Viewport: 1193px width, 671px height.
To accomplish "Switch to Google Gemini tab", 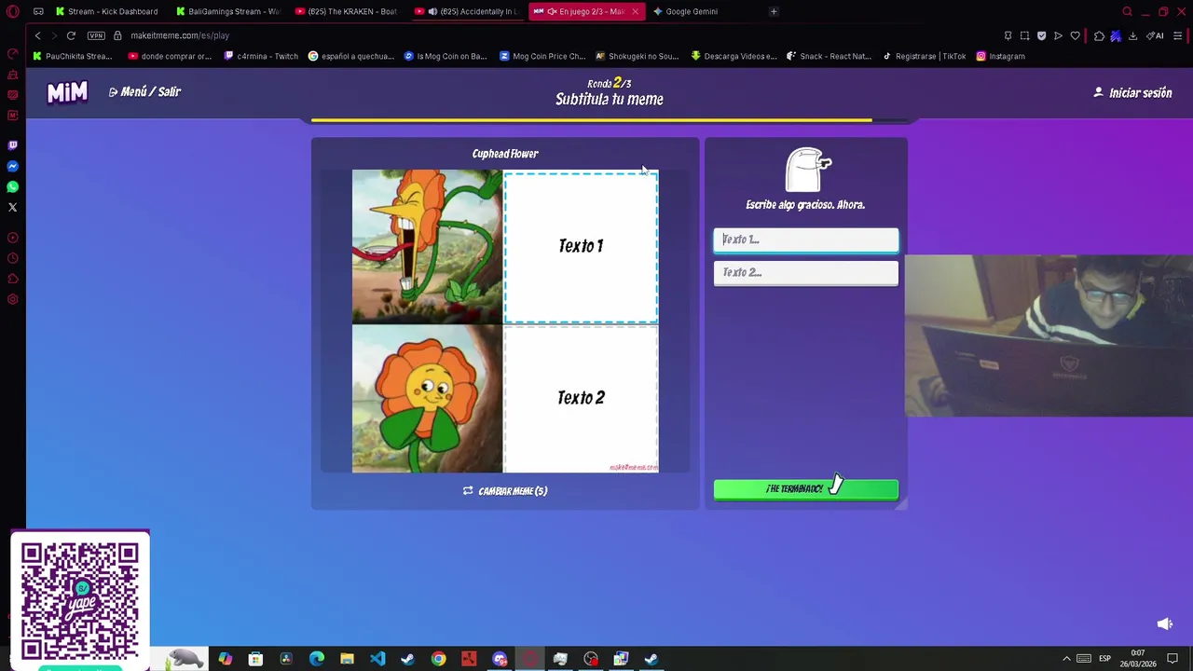I will pos(685,11).
